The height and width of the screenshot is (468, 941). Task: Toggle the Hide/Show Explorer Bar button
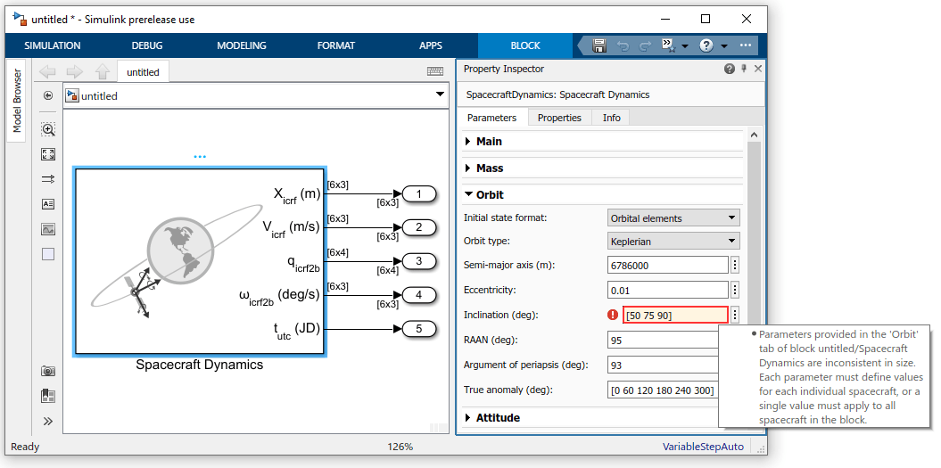(48, 95)
